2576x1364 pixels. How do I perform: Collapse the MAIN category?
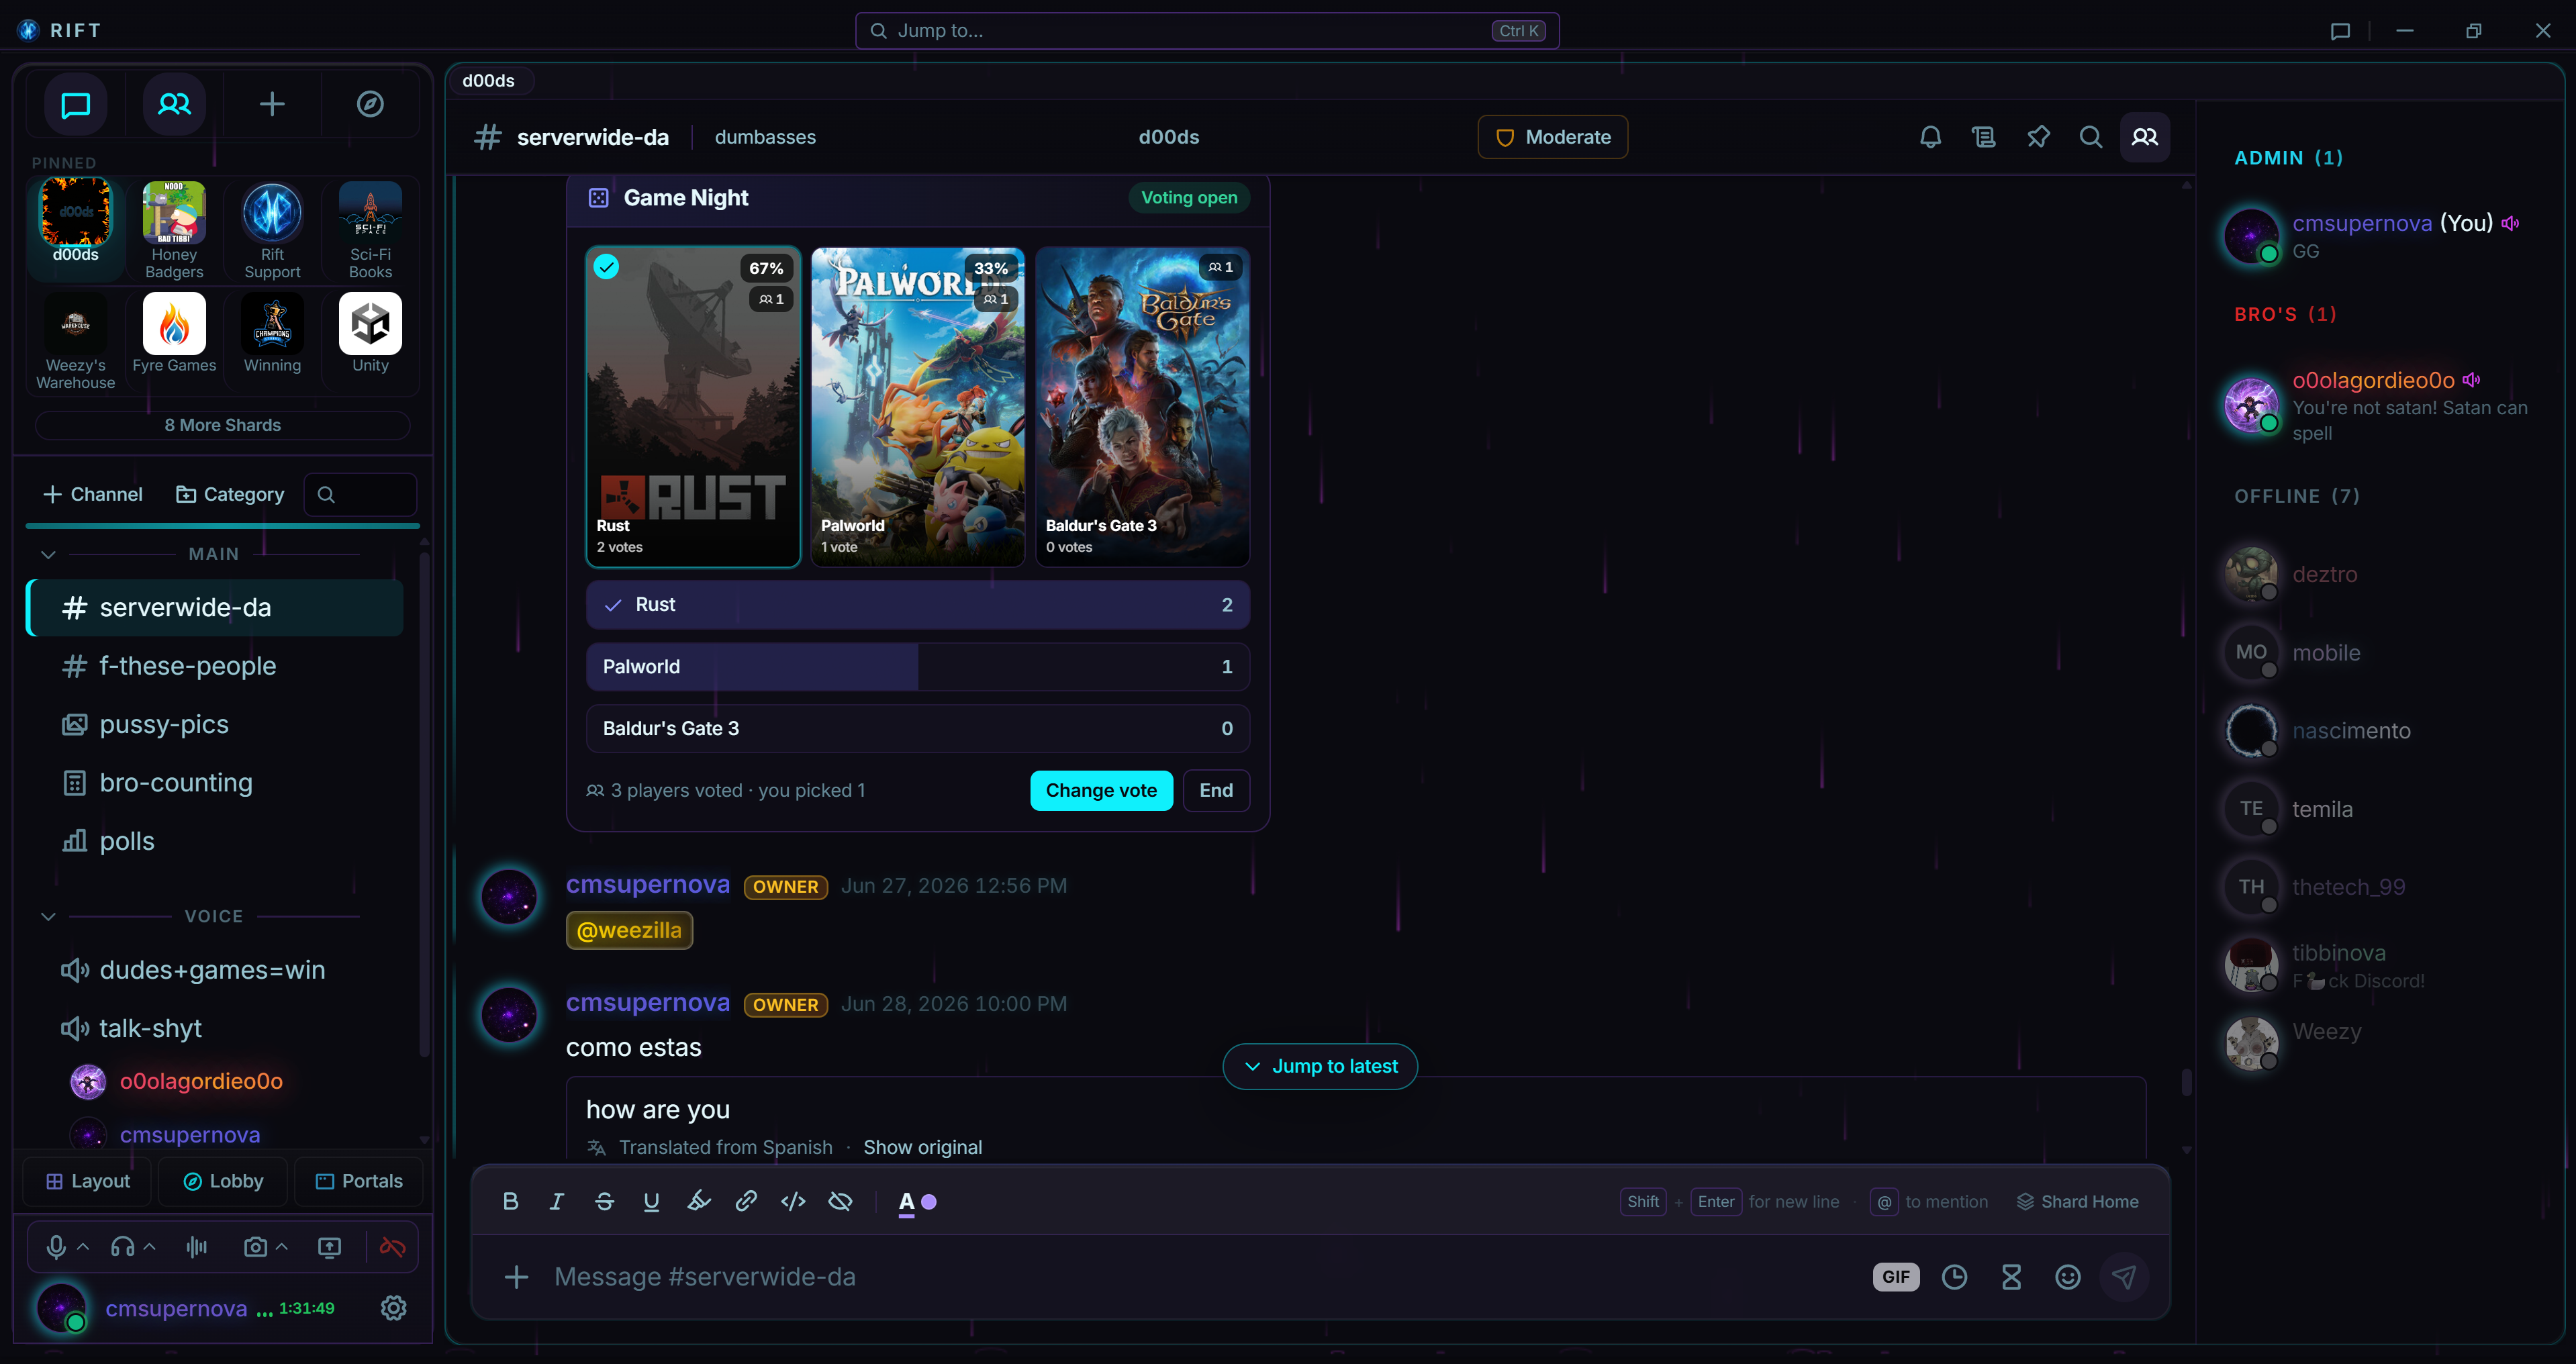[x=48, y=554]
